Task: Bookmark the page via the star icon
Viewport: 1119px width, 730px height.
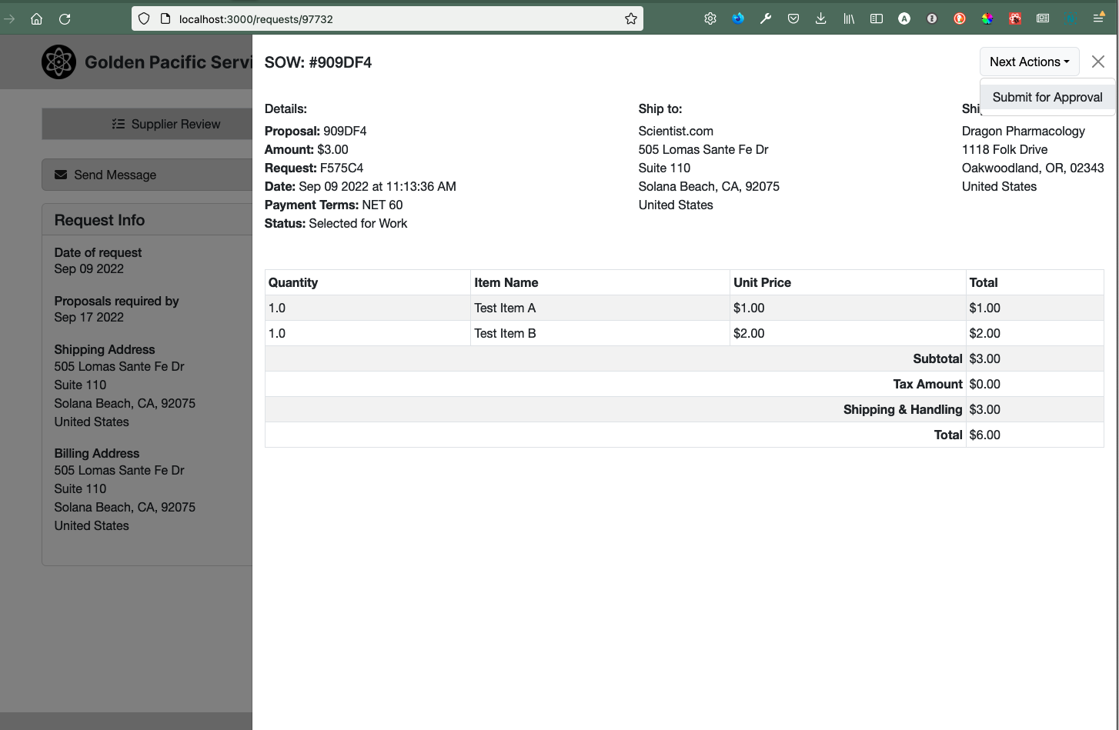Action: pyautogui.click(x=631, y=18)
